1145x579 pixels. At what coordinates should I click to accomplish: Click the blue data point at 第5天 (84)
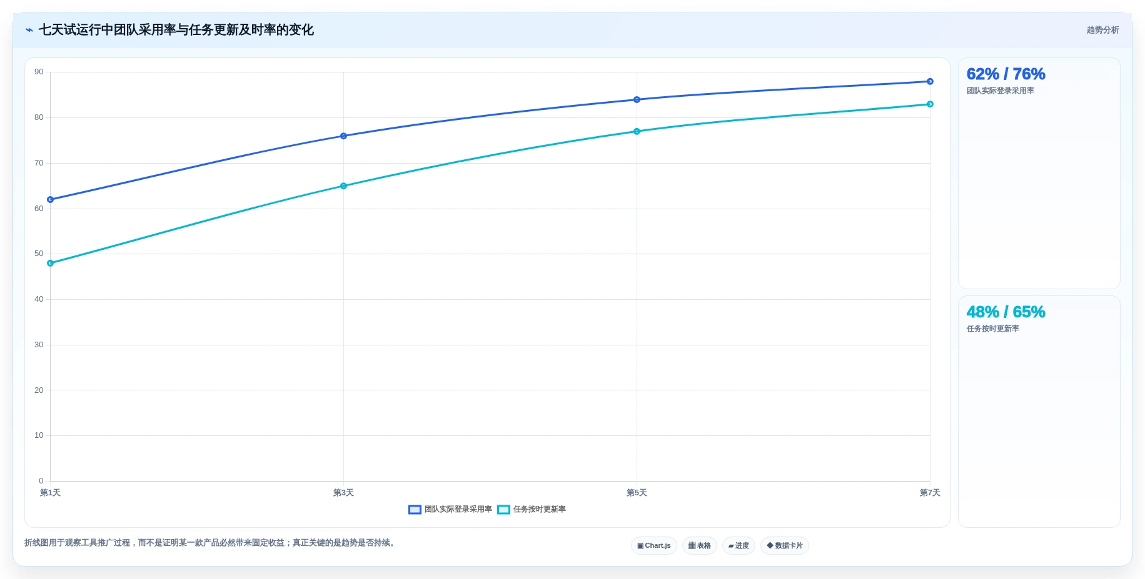click(637, 100)
